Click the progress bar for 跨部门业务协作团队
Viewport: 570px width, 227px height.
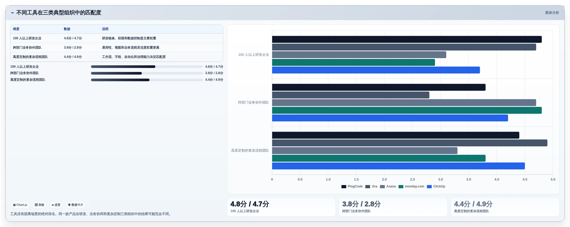point(147,73)
